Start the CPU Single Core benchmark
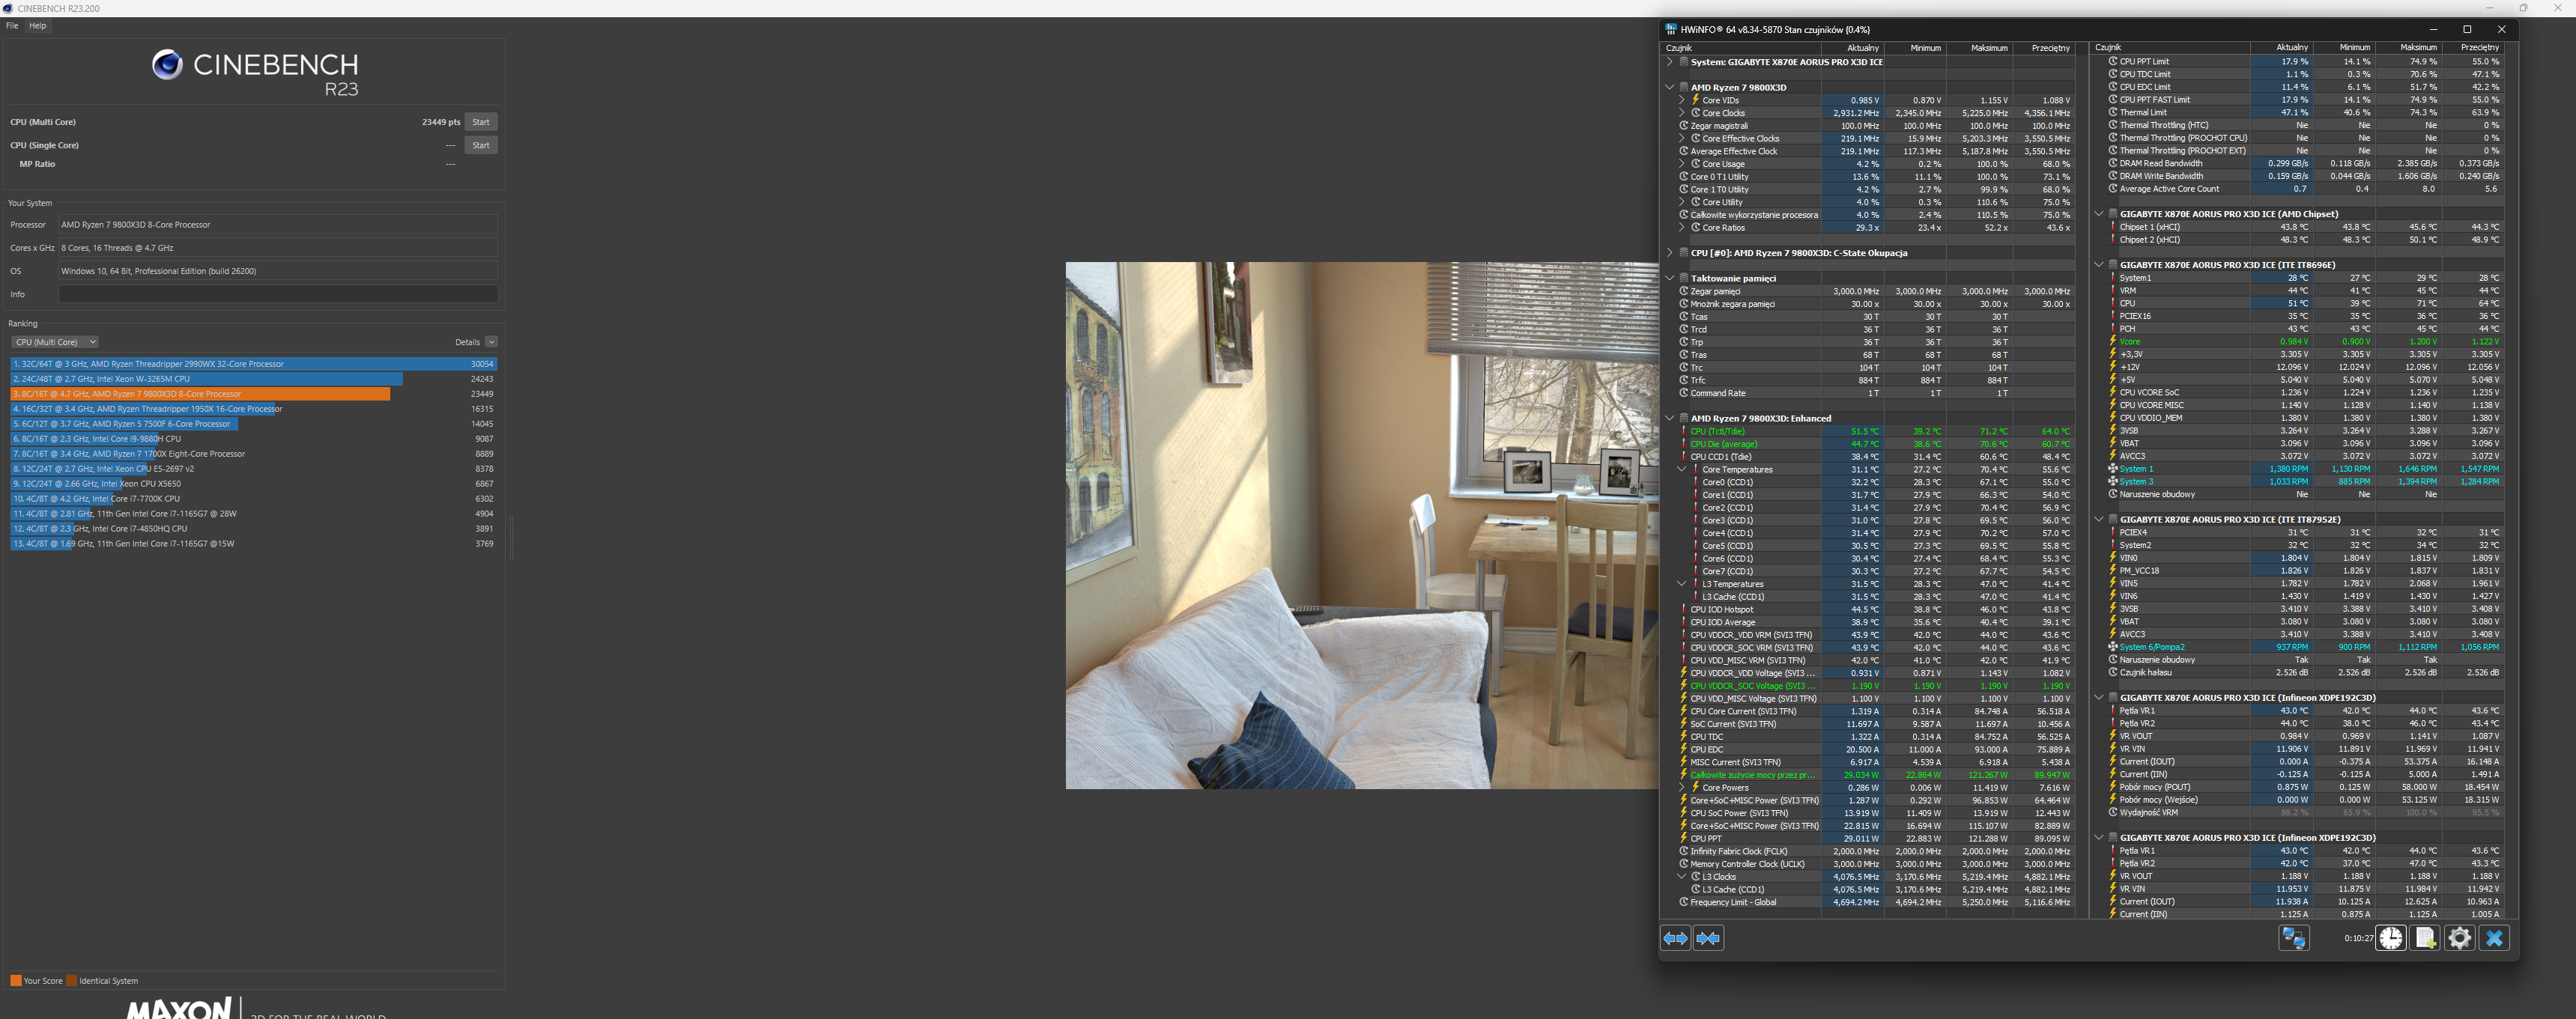The height and width of the screenshot is (1019, 2576). [x=481, y=145]
